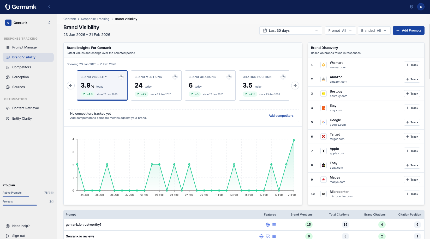Click Citation Position help question icon
This screenshot has height=239, width=430.
[x=283, y=77]
